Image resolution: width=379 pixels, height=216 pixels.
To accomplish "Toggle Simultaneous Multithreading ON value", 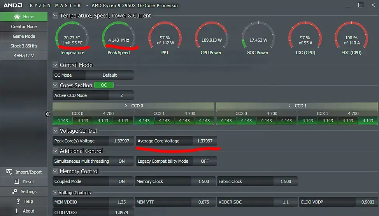I will click(121, 161).
